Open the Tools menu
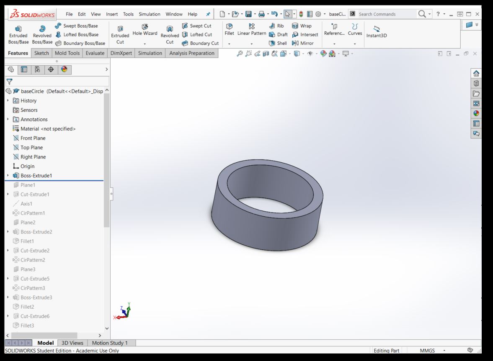The height and width of the screenshot is (361, 493). 128,14
